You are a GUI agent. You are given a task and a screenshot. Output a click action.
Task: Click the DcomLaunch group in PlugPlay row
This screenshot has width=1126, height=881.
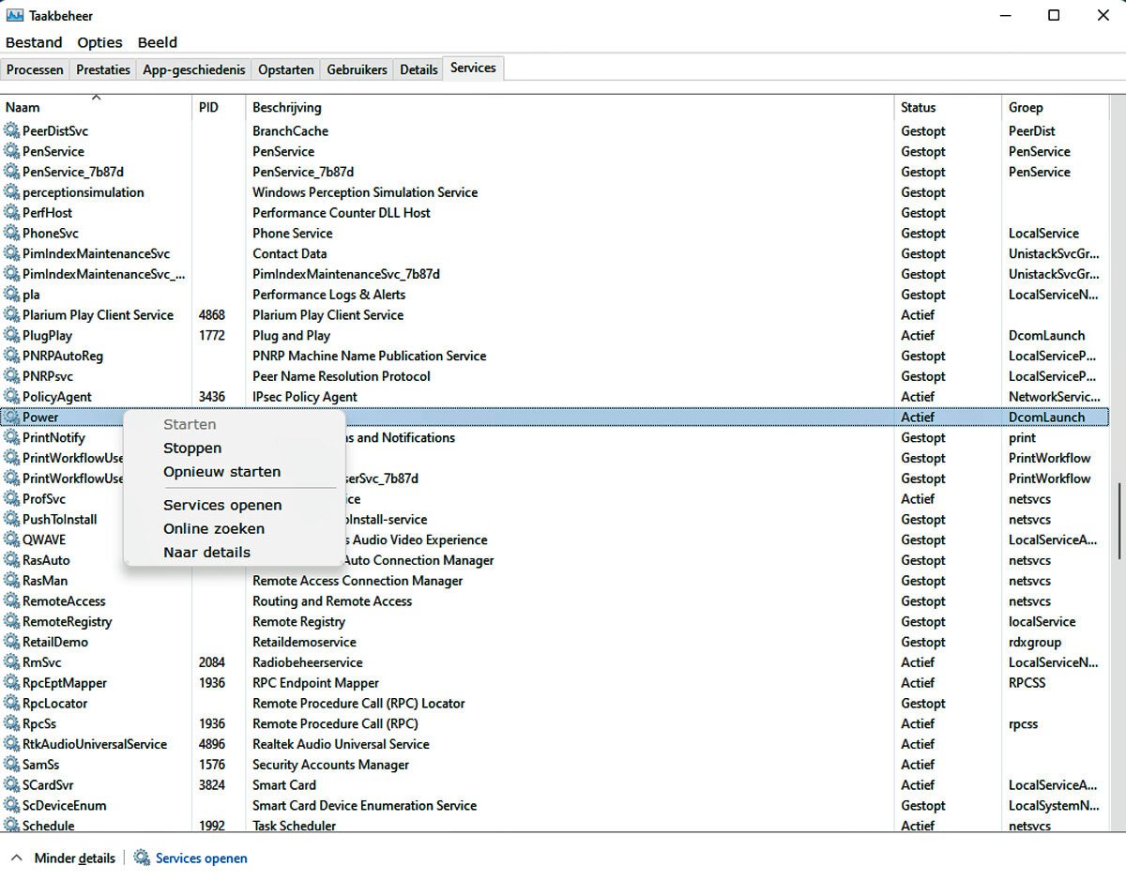pos(1046,336)
